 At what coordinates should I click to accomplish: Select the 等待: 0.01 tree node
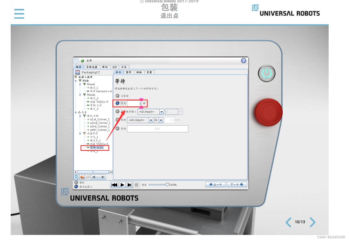[x=96, y=147]
